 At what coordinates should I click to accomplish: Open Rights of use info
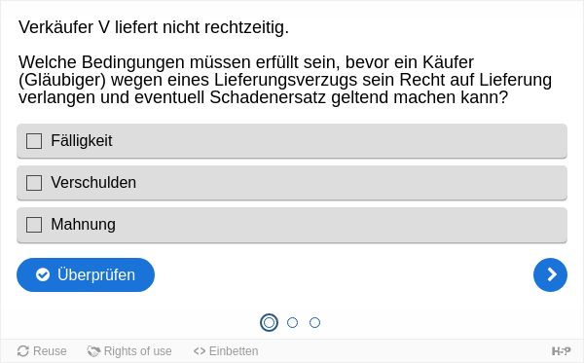click(x=129, y=351)
